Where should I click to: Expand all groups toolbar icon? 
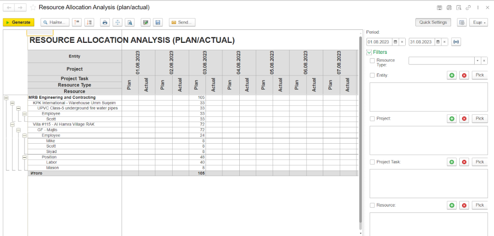[x=89, y=22]
